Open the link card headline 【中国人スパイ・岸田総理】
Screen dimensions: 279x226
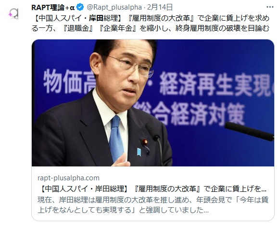[x=84, y=189]
